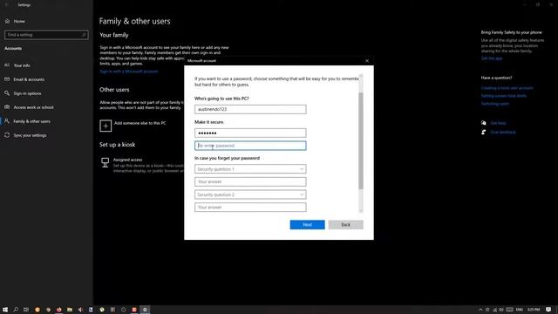
Task: Open the Windows Start menu
Action: point(5,310)
